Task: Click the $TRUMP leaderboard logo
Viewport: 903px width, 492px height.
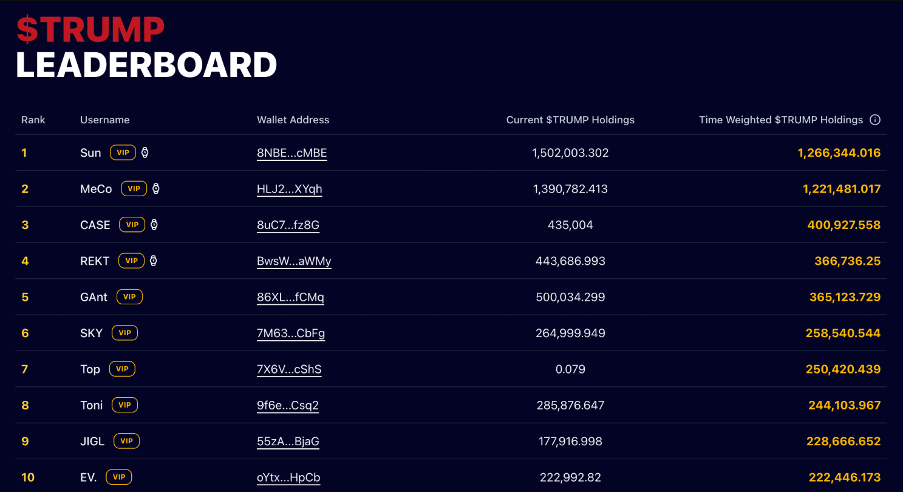Action: pos(146,46)
